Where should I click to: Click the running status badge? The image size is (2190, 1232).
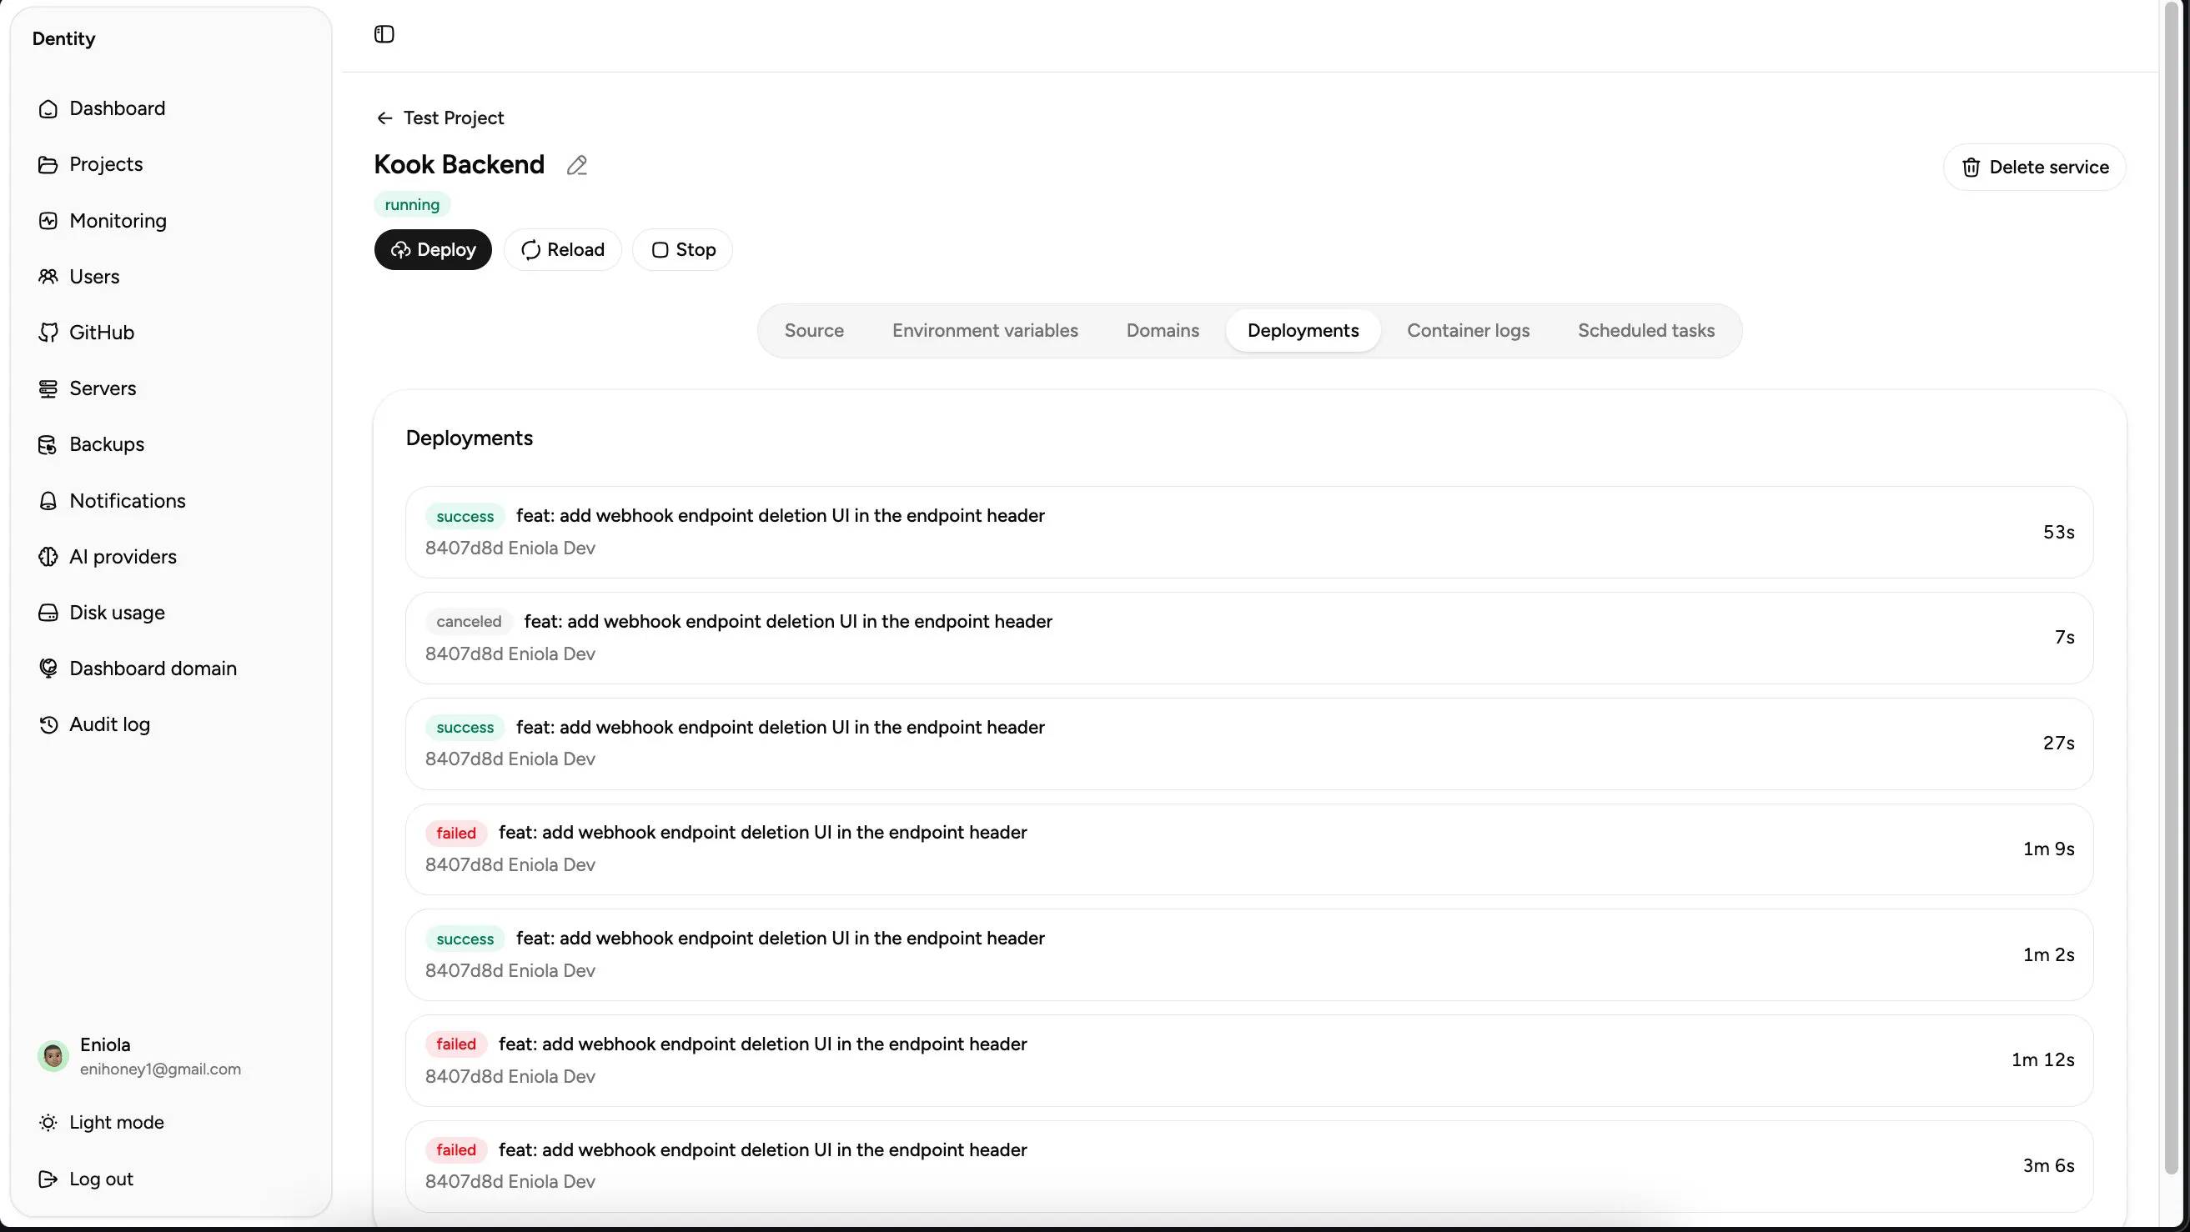pyautogui.click(x=411, y=205)
